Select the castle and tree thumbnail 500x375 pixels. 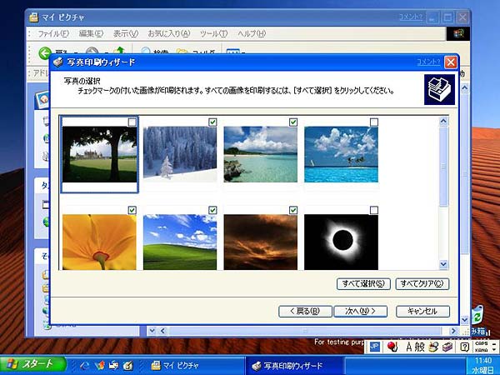[99, 155]
